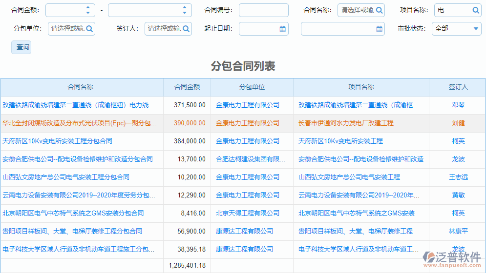Open contract 云南电力设备安装有限公司2019--2020年度劳务分包
The height and width of the screenshot is (273, 486).
pos(79,195)
